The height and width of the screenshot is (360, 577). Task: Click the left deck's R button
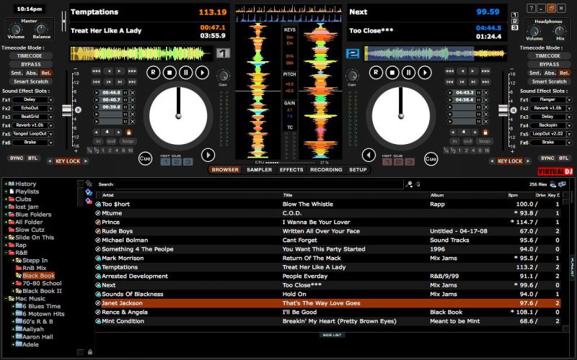click(x=153, y=73)
